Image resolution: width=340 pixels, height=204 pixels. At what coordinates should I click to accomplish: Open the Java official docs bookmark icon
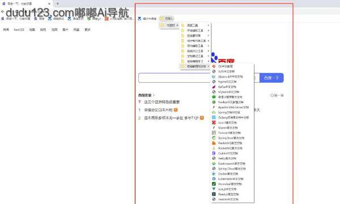214,122
